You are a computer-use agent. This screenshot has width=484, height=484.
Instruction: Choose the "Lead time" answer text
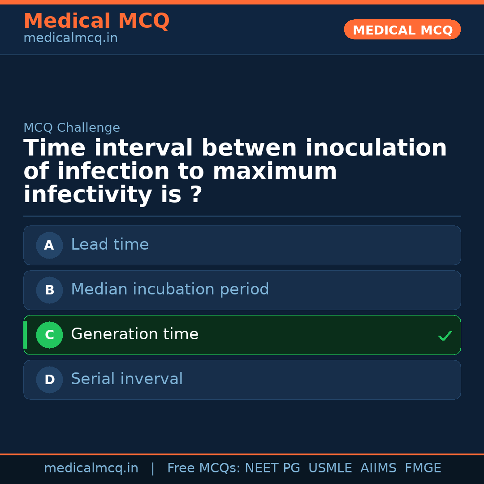coord(110,245)
